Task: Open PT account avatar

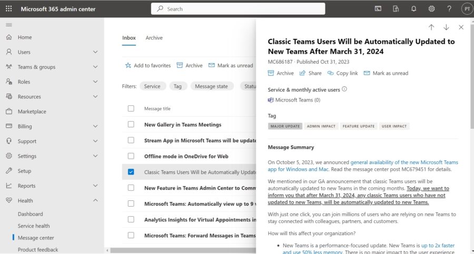Action: coord(467,9)
